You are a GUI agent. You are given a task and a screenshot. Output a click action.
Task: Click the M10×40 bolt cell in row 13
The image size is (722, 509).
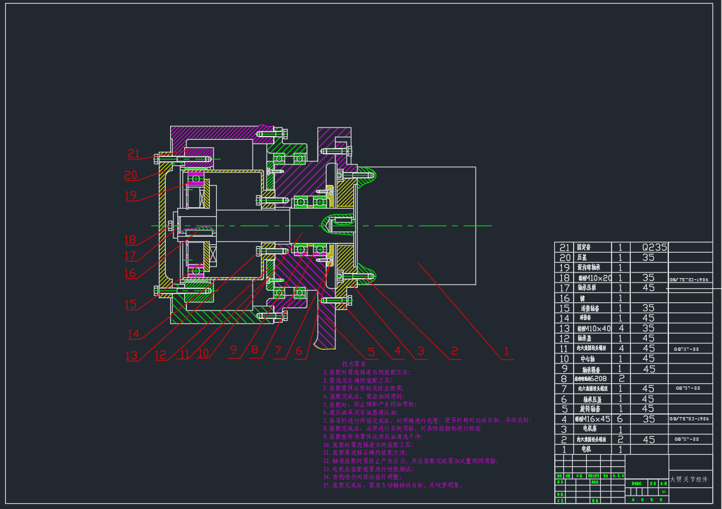point(593,328)
